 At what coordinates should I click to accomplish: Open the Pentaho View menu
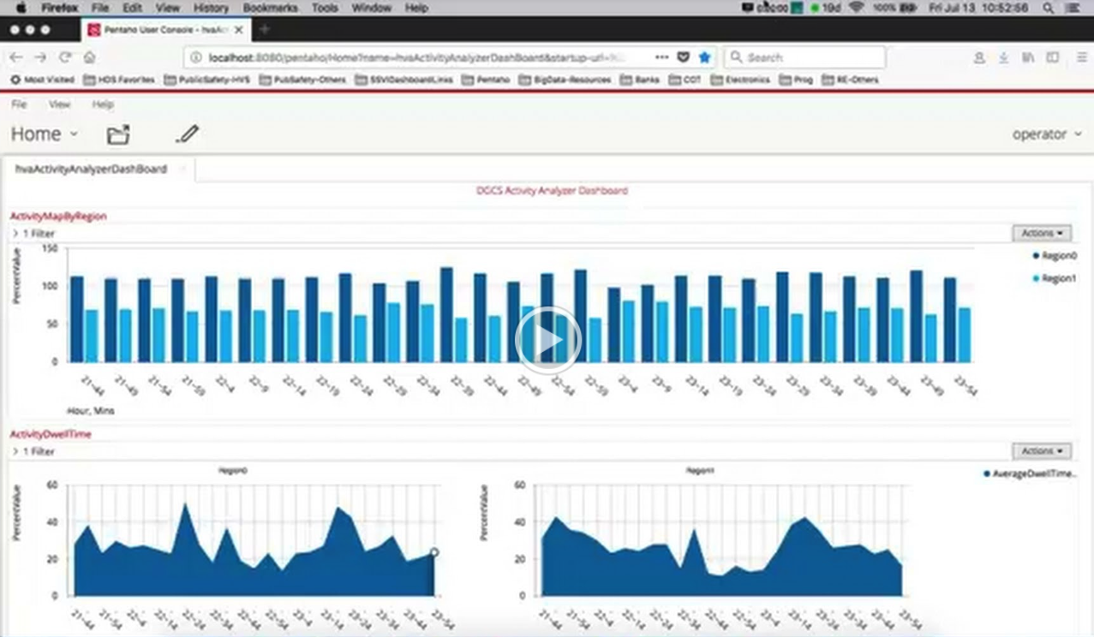click(x=59, y=104)
